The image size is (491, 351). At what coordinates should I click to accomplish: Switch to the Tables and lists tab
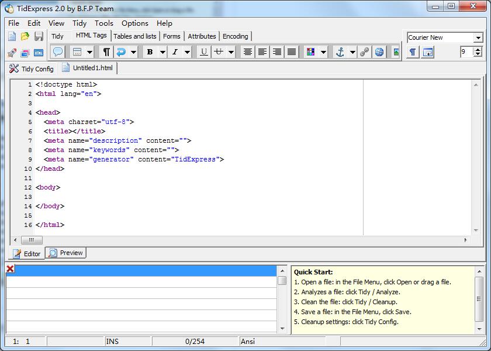coord(135,36)
